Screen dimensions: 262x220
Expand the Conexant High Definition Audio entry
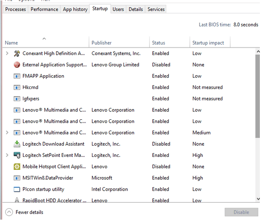7,53
